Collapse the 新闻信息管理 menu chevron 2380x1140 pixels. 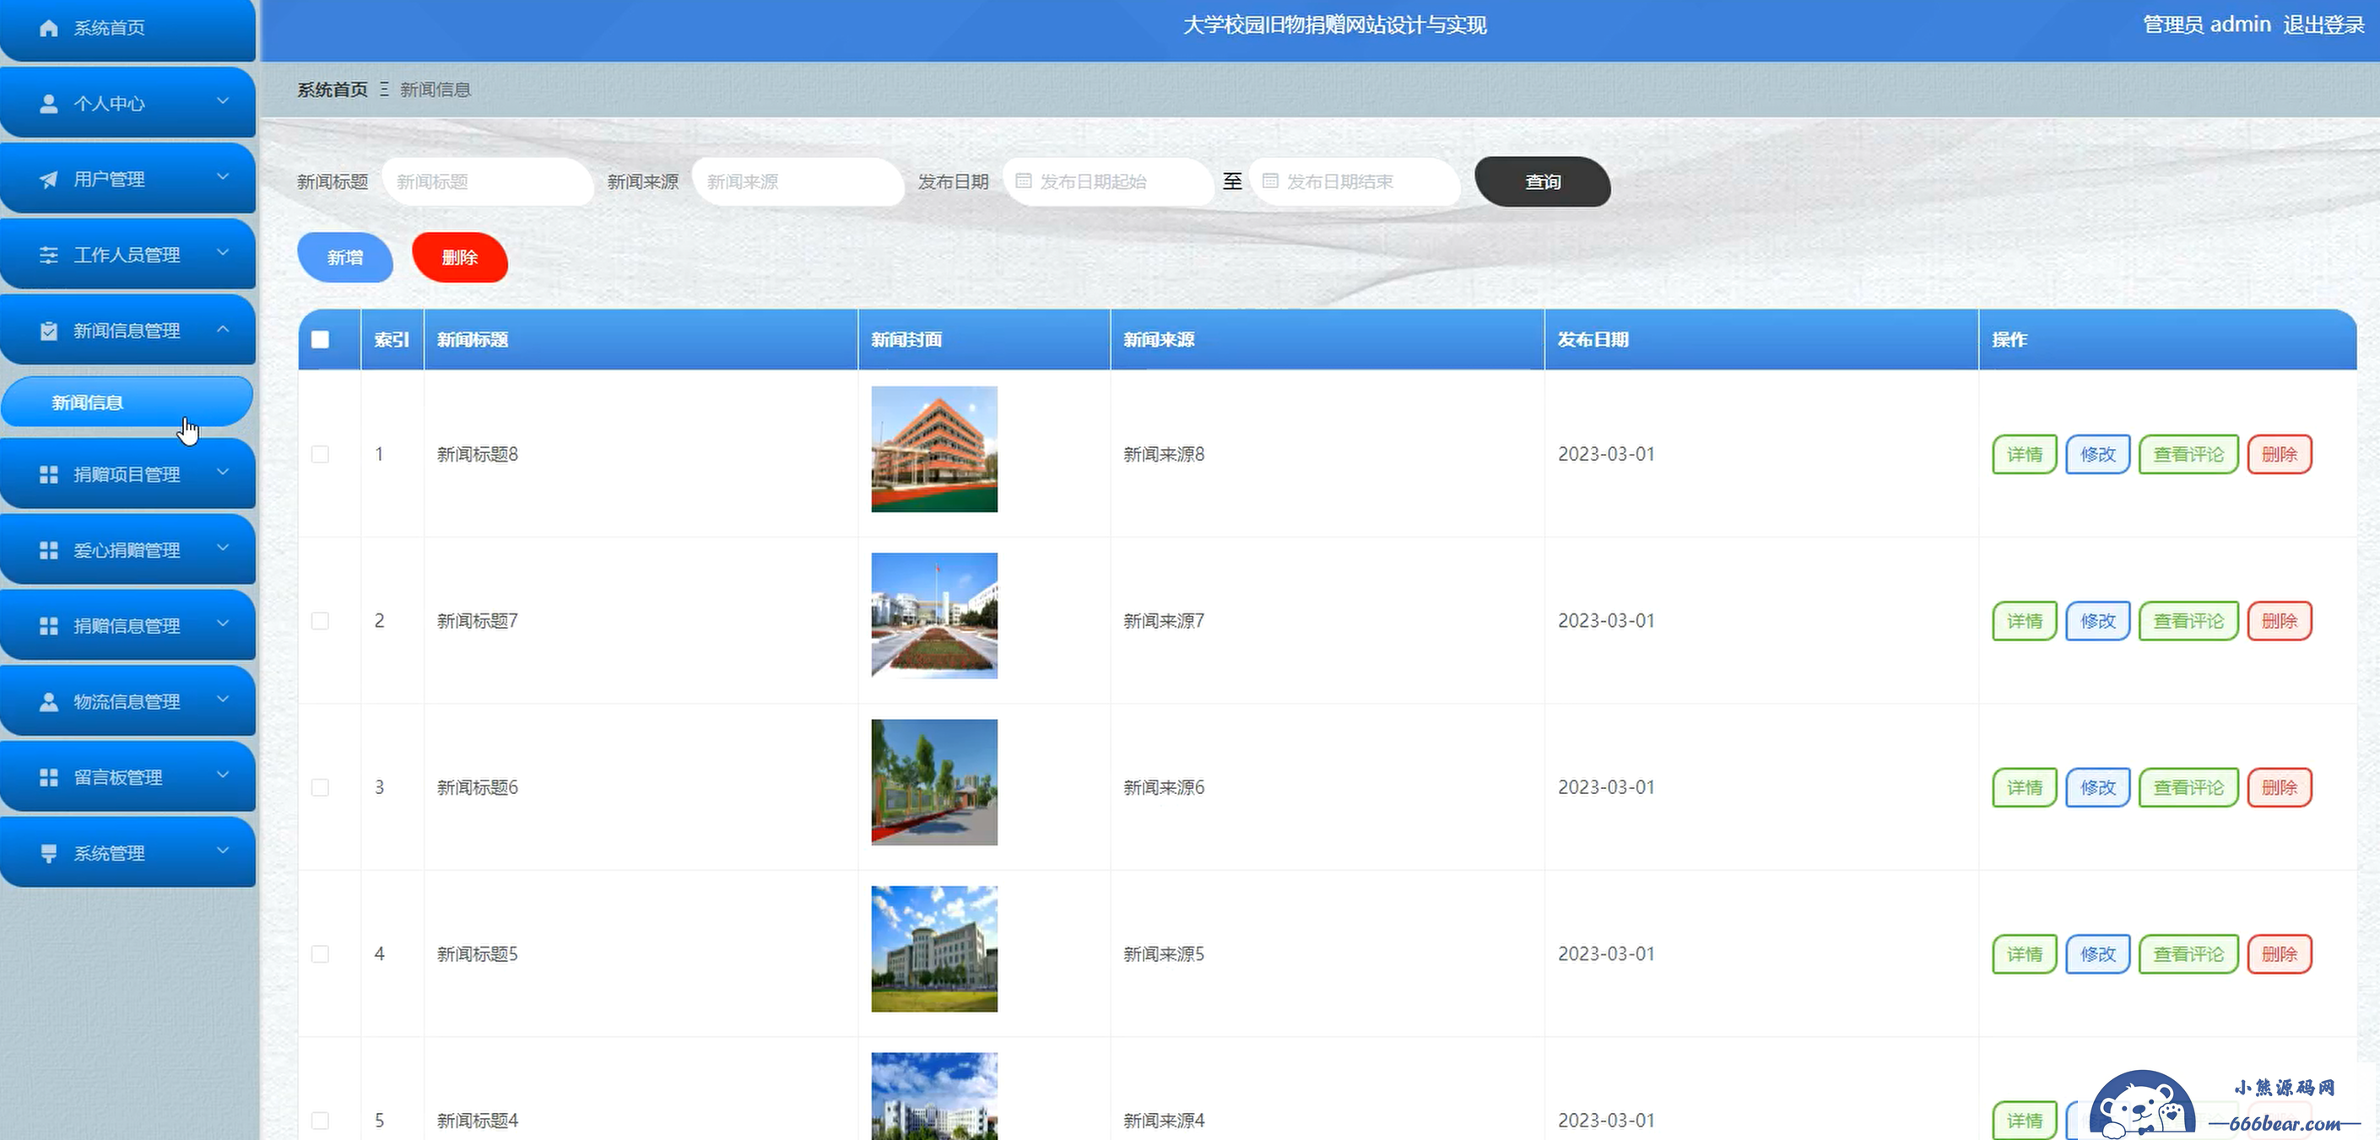click(x=223, y=328)
